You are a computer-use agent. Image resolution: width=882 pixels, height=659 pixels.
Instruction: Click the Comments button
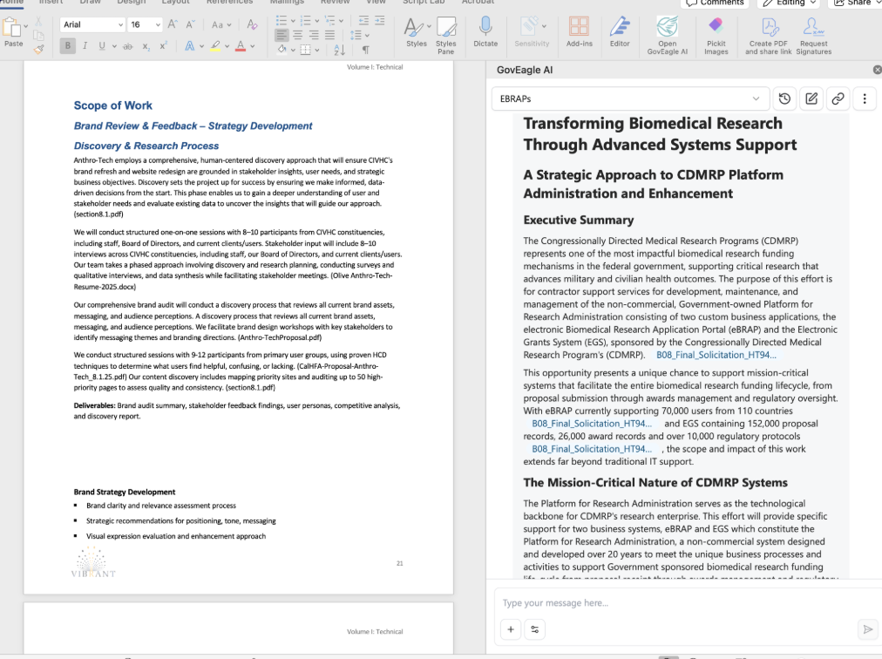(x=716, y=3)
